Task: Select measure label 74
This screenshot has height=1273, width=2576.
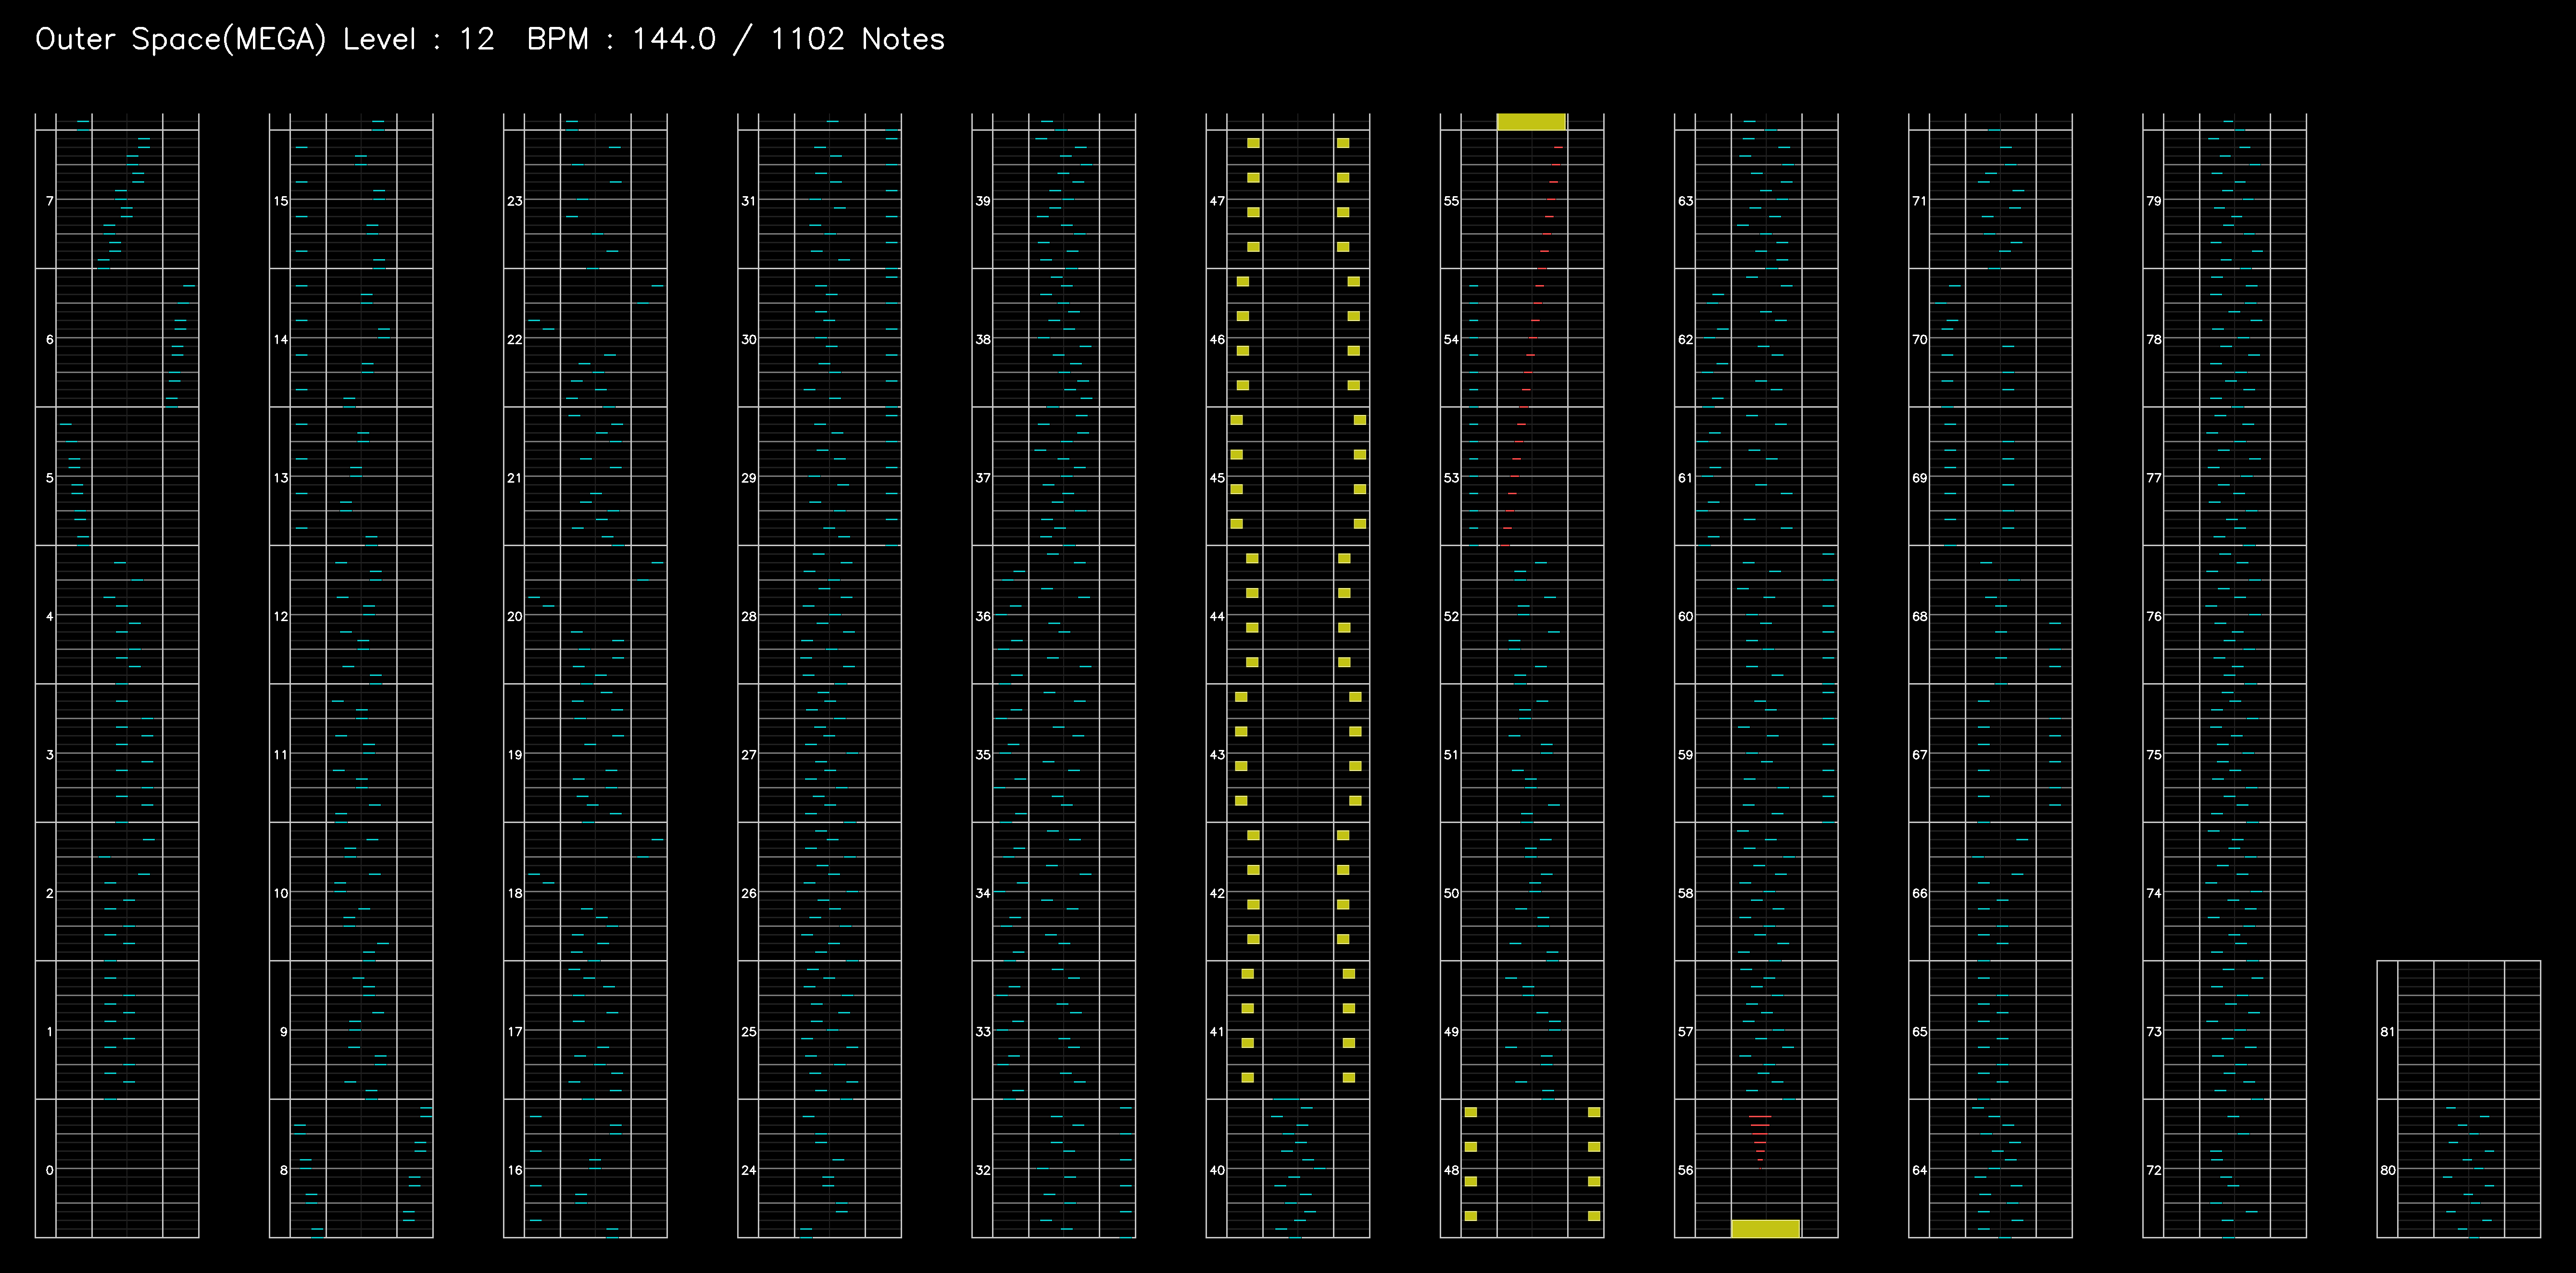Action: click(2153, 893)
